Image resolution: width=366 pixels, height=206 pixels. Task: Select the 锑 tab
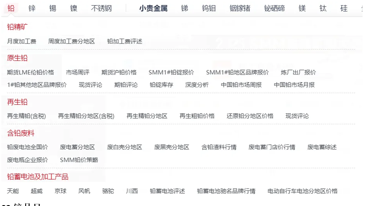coord(185,8)
